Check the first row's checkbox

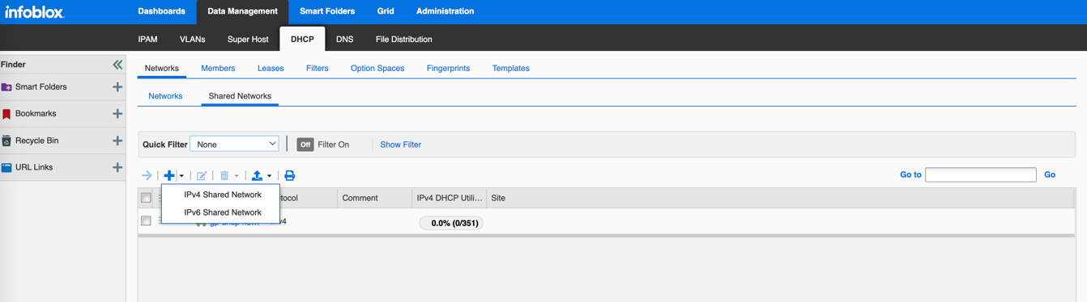(146, 220)
